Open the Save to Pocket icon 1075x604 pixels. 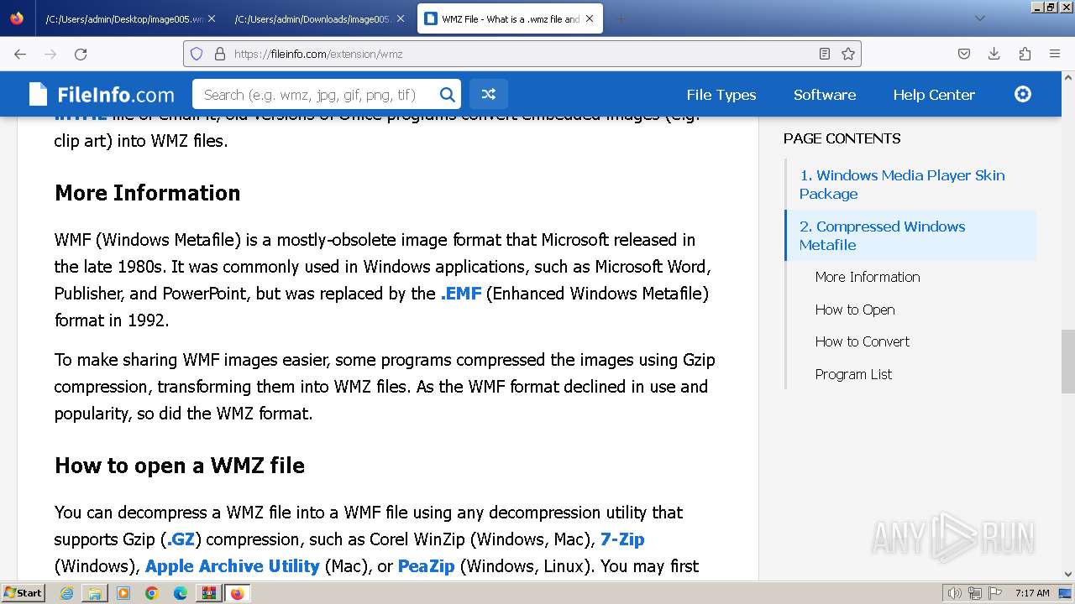(x=964, y=54)
